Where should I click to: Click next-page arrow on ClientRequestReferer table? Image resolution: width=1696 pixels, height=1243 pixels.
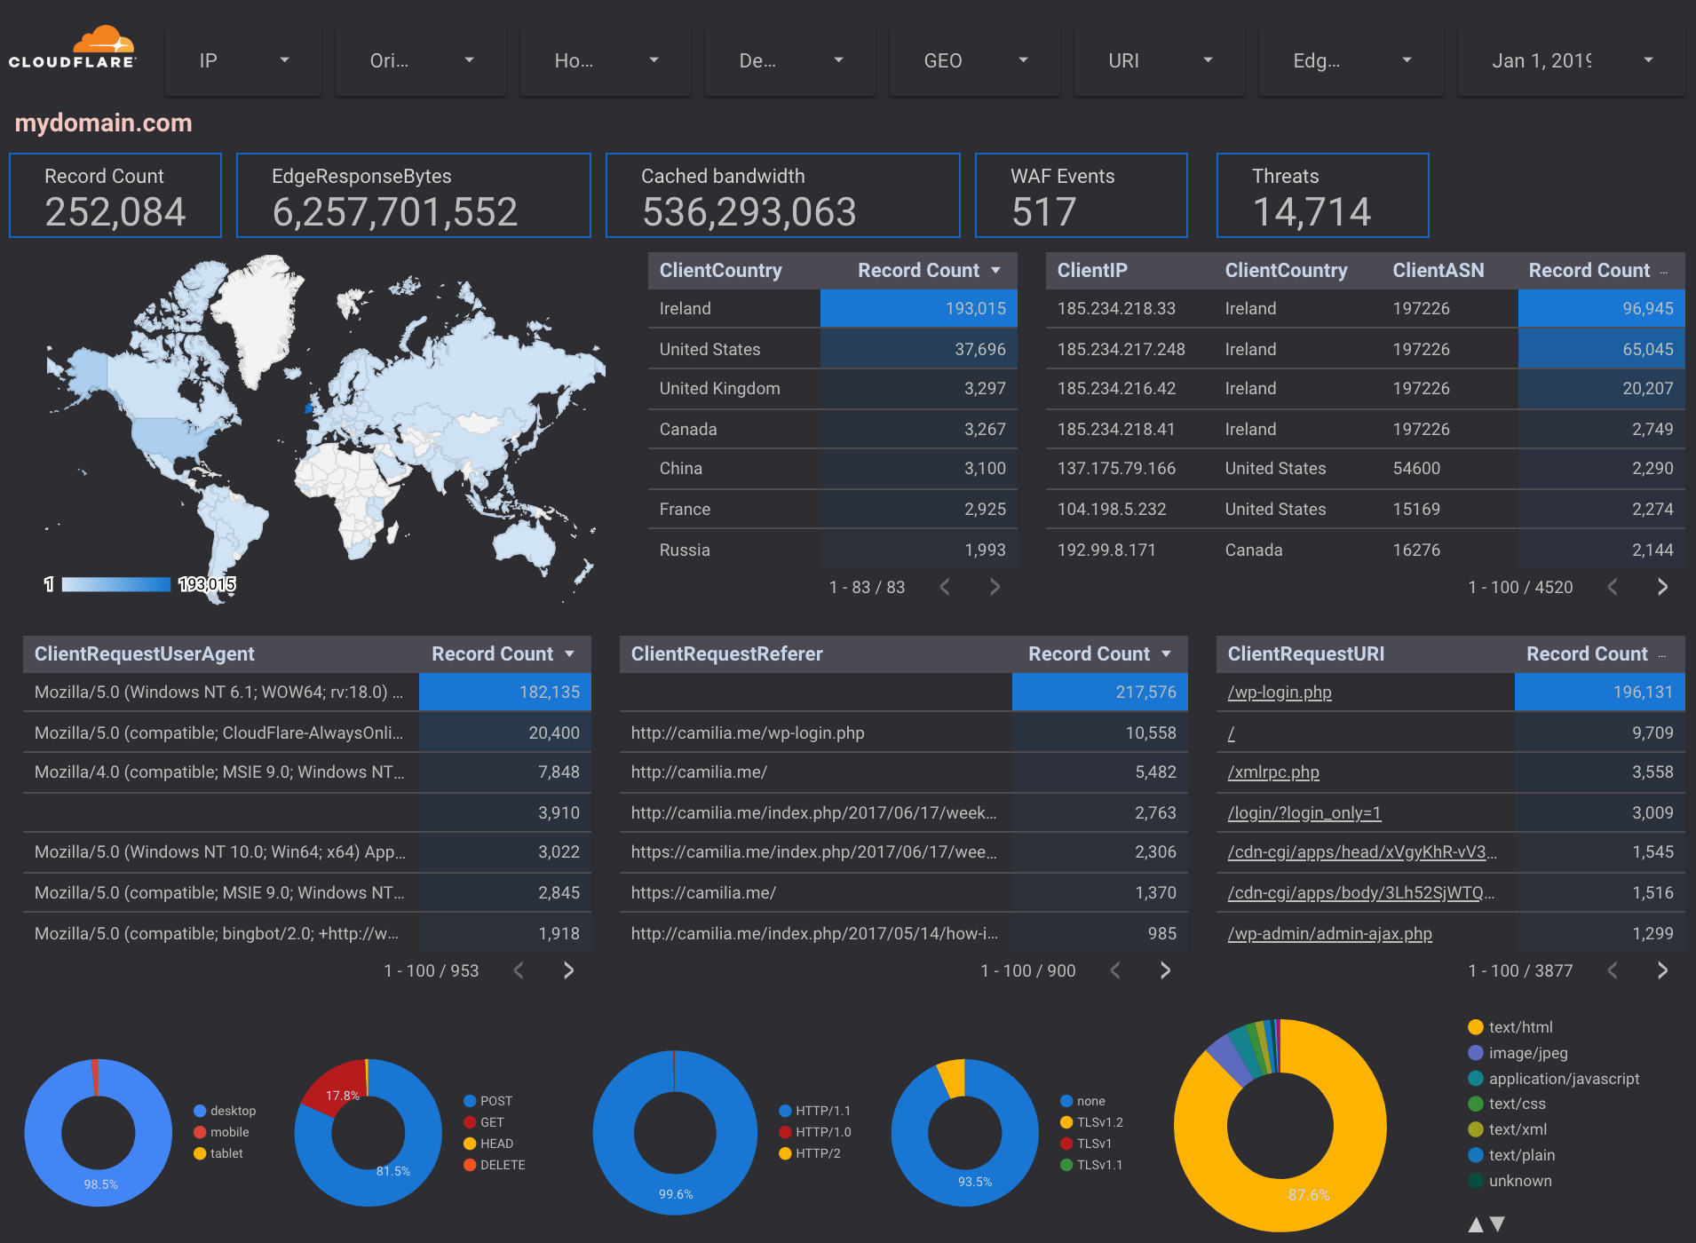(1165, 970)
